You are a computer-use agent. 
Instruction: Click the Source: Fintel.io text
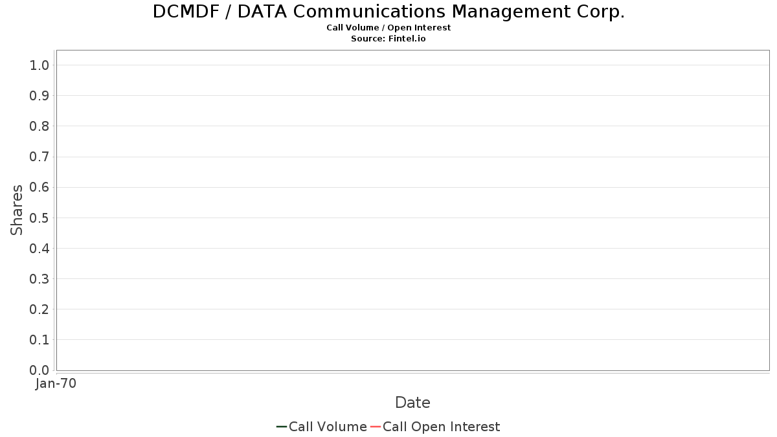[388, 39]
